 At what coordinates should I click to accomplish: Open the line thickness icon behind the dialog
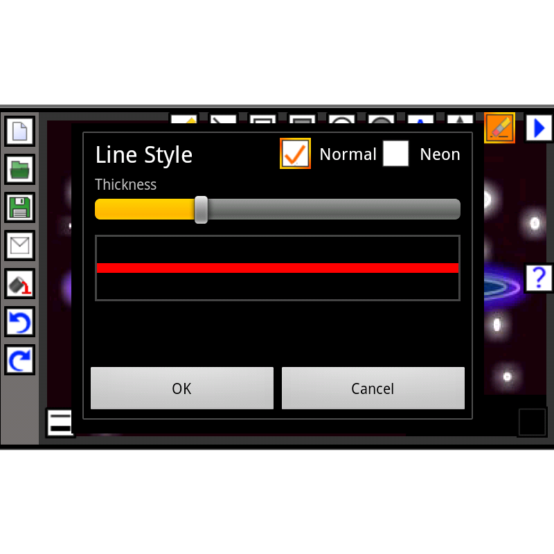coord(60,422)
